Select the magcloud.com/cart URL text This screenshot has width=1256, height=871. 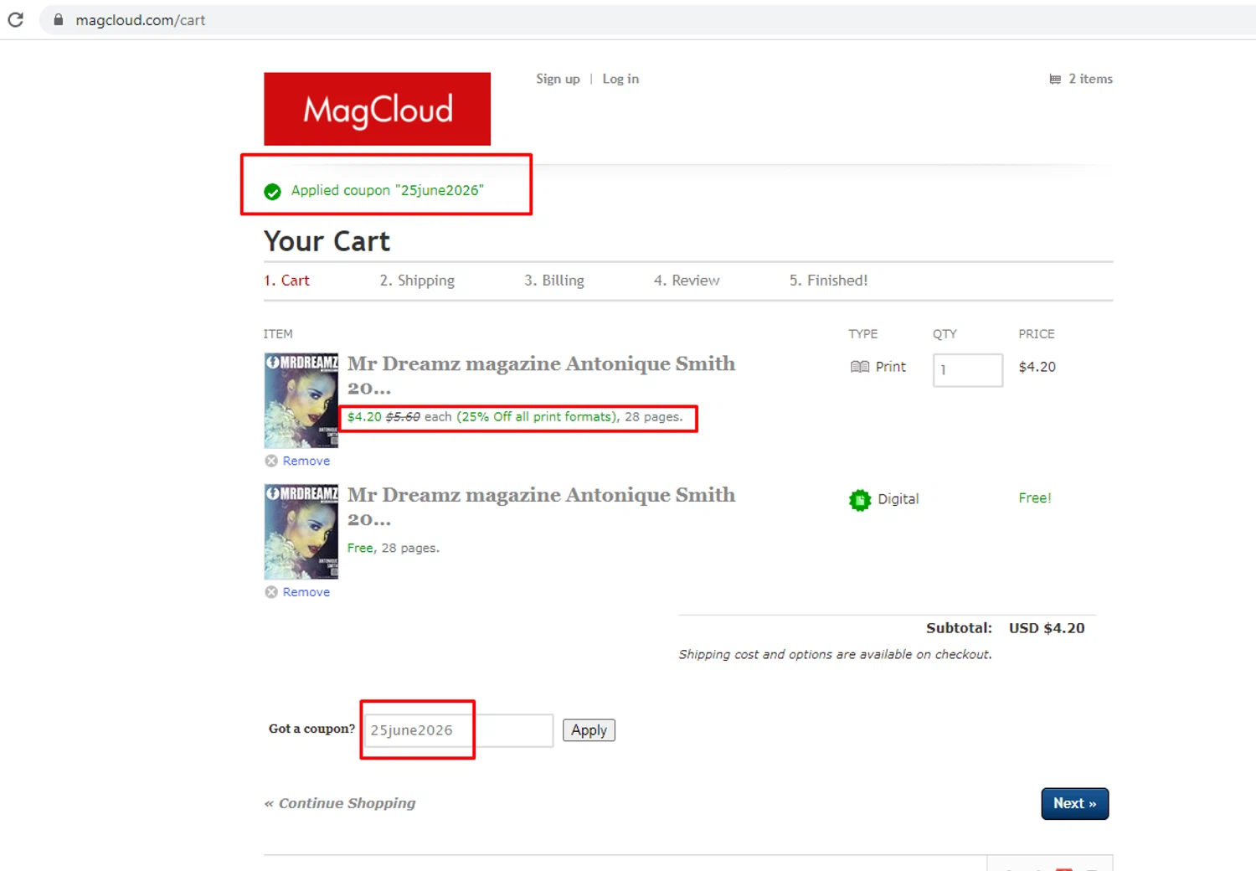pos(140,20)
